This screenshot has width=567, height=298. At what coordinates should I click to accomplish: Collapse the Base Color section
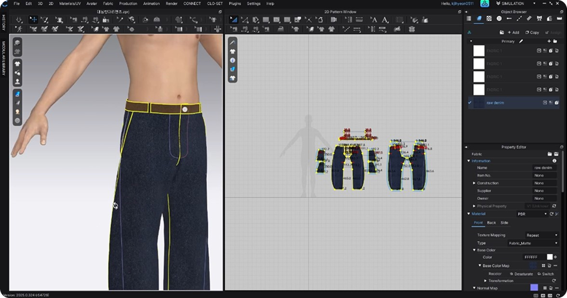click(x=474, y=250)
